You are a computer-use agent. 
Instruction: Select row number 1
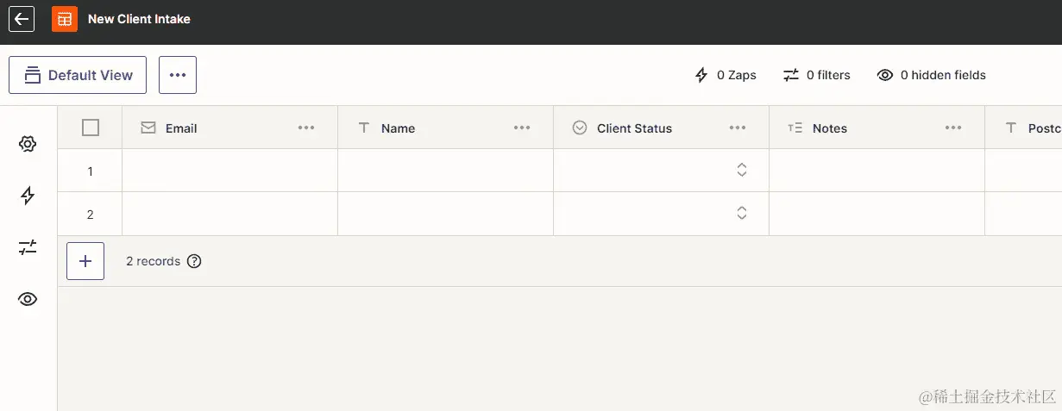90,171
